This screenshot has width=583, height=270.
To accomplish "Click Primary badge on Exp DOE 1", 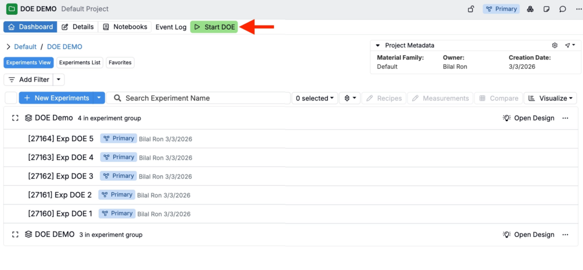I will (x=117, y=213).
